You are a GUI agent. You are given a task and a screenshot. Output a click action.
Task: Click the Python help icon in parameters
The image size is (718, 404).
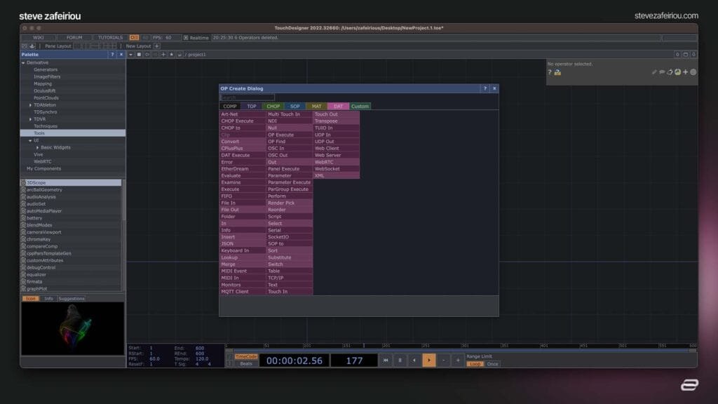[x=557, y=72]
